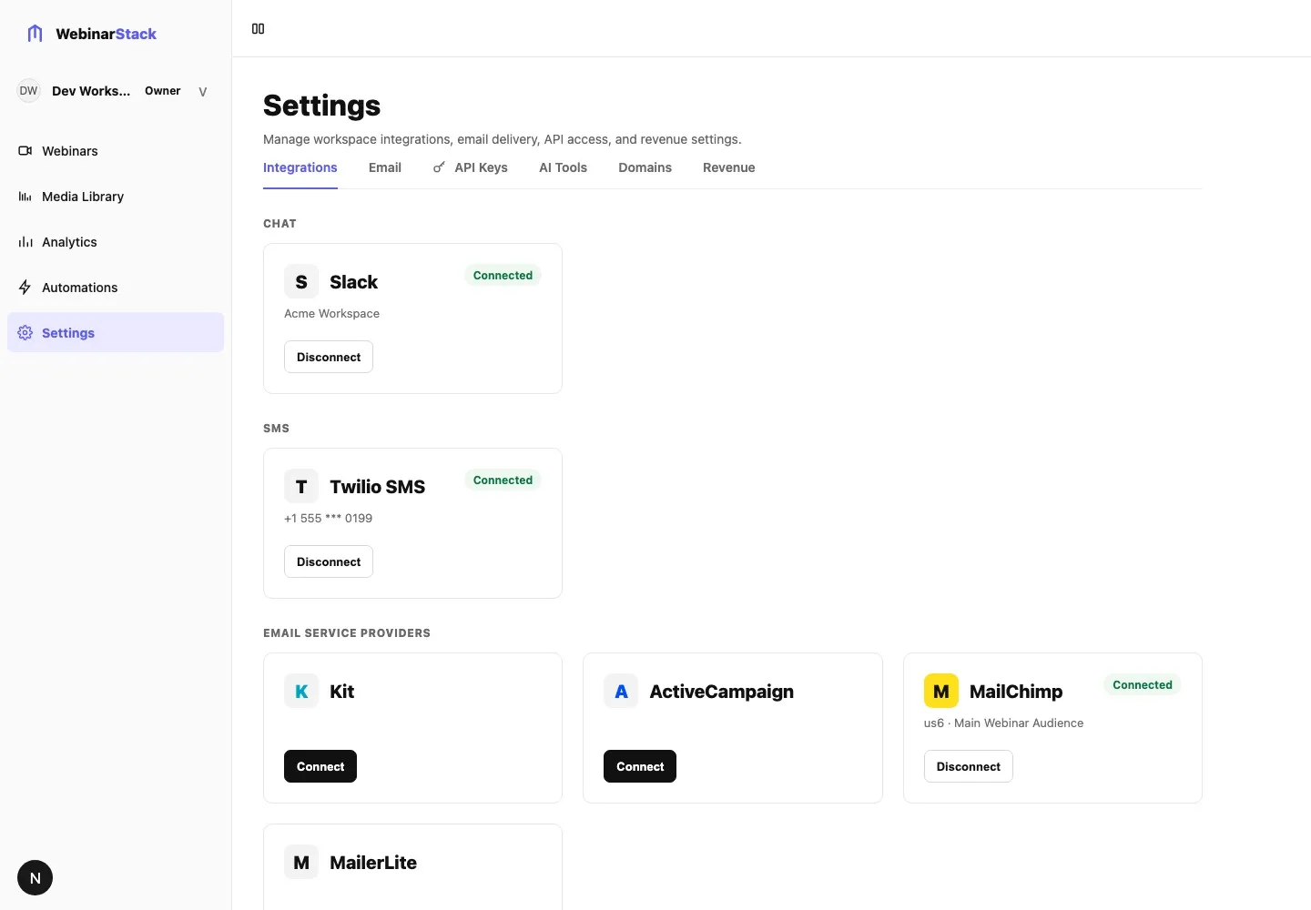Click the Slack S logo icon
Screen dimensions: 1311x910
(301, 282)
